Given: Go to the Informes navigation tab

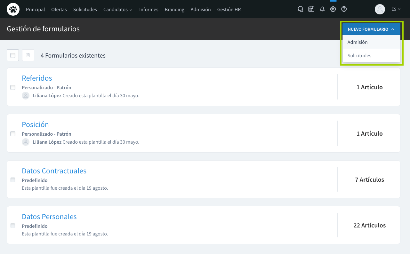Looking at the screenshot, I should tap(149, 10).
